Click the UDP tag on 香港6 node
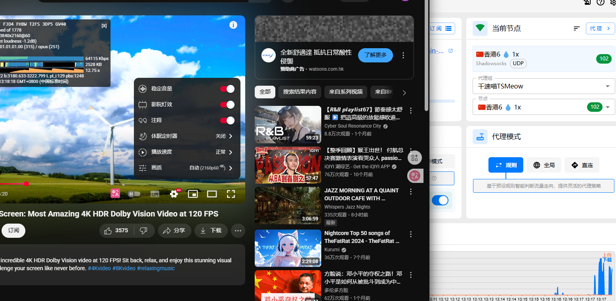 click(518, 63)
